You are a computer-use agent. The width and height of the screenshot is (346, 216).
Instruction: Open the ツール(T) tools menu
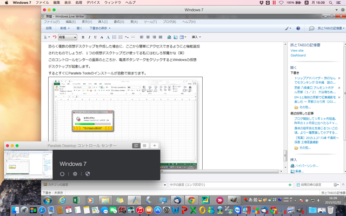coord(150,22)
